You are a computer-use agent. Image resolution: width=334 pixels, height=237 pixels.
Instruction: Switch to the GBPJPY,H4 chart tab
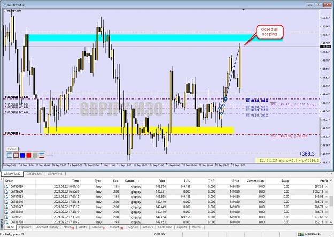pyautogui.click(x=55, y=174)
